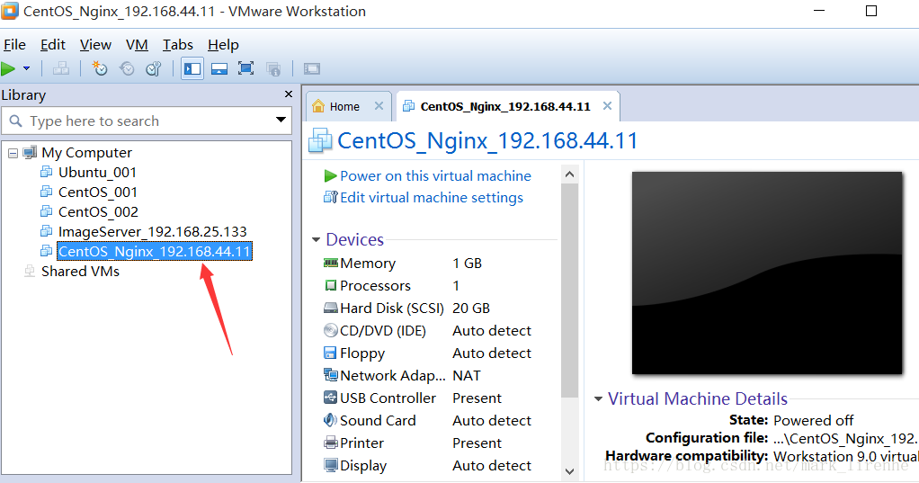
Task: Open the VM menu
Action: [x=137, y=45]
